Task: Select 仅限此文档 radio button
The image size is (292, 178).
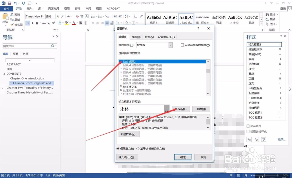Action: 118,149
